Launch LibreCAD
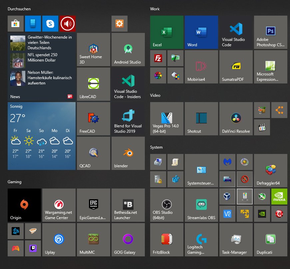Screen dimensions: 290x269 pos(94,84)
